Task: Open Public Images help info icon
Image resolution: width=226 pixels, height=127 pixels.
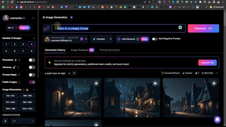Action: click(x=19, y=82)
